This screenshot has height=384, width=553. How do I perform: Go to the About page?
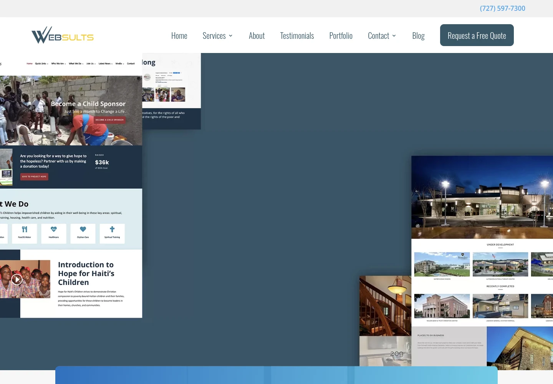[x=257, y=36]
